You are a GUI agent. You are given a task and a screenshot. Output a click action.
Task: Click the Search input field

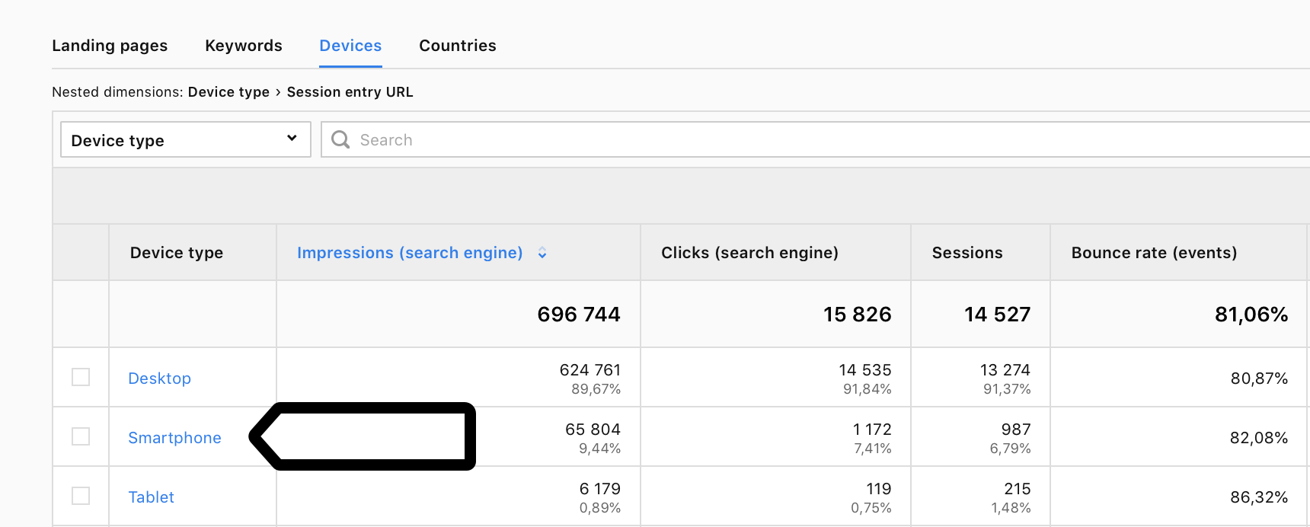pyautogui.click(x=815, y=139)
